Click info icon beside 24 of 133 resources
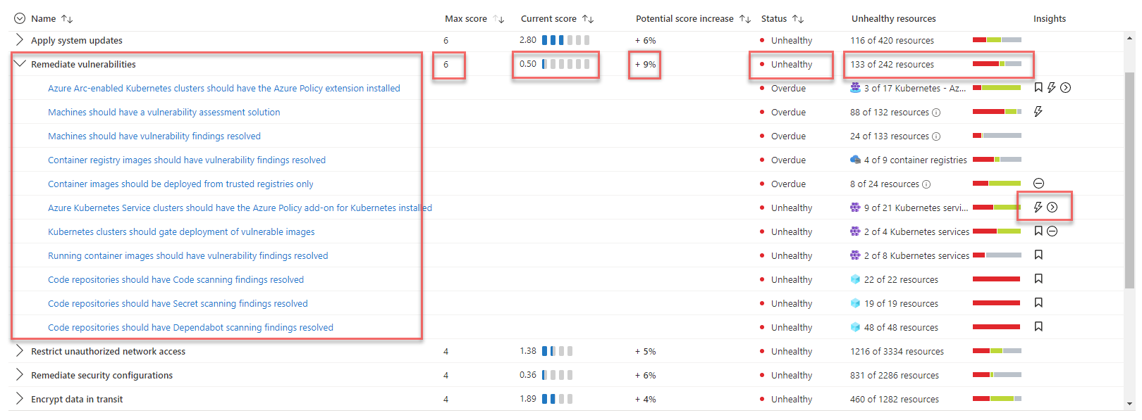Viewport: 1142px width, 420px height. tap(936, 136)
